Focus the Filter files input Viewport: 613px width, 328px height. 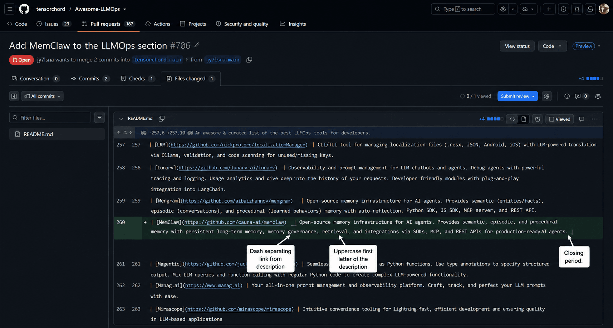coord(50,118)
